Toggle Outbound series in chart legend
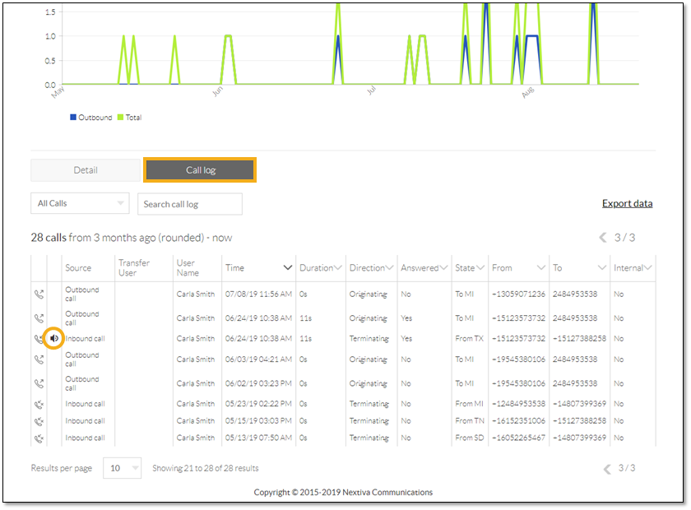This screenshot has height=510, width=691. 91,118
